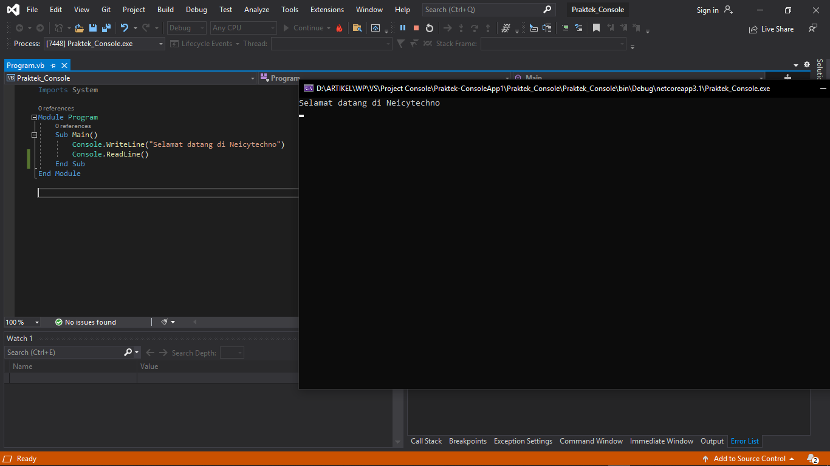830x466 pixels.
Task: Expand the Continue button dropdown arrow
Action: pyautogui.click(x=329, y=28)
